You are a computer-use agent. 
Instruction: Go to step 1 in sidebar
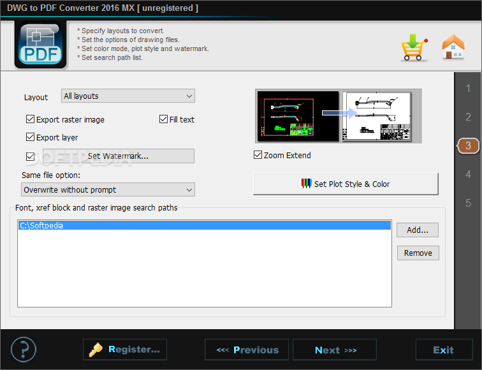coord(468,88)
